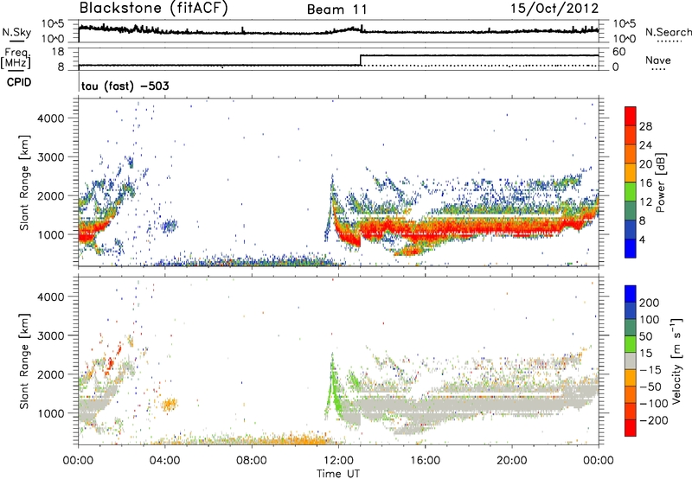Click the 'Power [dB]' colorbar label

coord(661,182)
